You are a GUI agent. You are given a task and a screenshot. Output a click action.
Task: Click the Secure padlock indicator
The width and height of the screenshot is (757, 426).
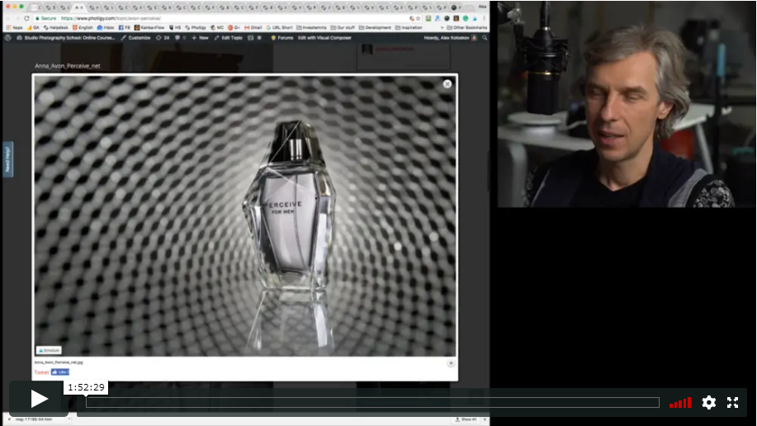46,18
